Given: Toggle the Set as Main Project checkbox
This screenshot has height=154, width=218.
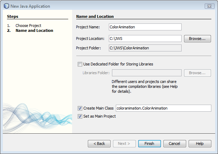Looking at the screenshot, I should point(80,117).
